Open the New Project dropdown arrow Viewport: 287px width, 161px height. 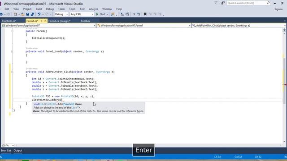(19, 14)
